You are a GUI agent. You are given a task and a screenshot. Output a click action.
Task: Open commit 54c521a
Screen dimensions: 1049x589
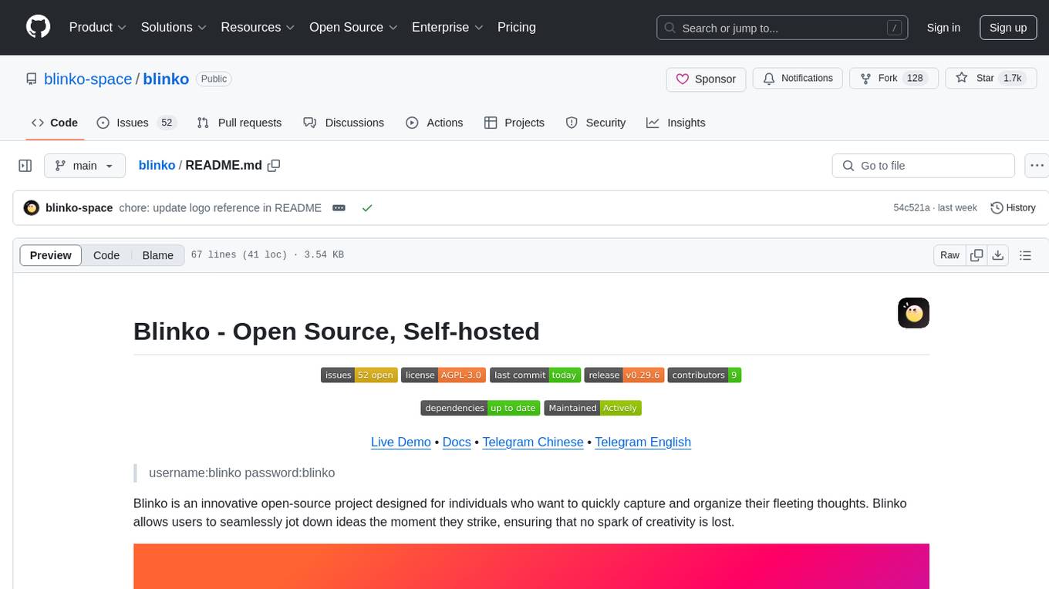[912, 208]
